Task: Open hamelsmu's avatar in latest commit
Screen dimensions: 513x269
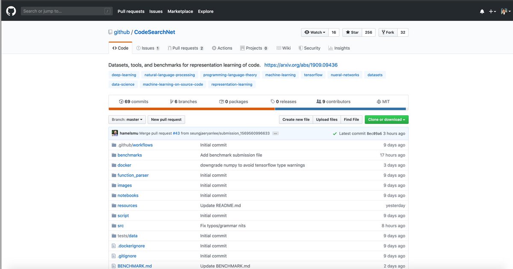Action: pos(115,133)
